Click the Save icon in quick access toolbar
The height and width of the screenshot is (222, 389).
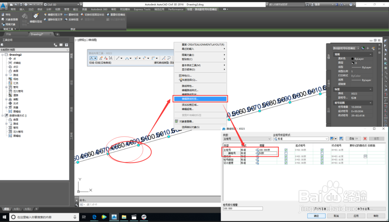point(21,4)
